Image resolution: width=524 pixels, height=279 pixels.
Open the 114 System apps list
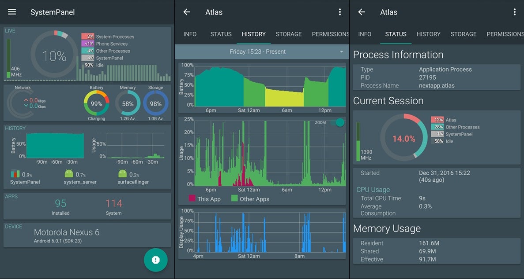pos(113,207)
